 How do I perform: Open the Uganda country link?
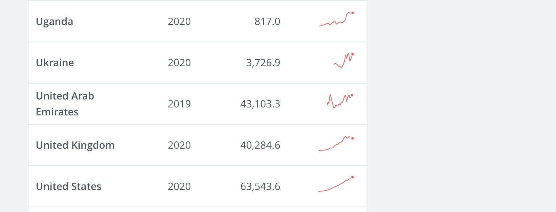point(54,22)
